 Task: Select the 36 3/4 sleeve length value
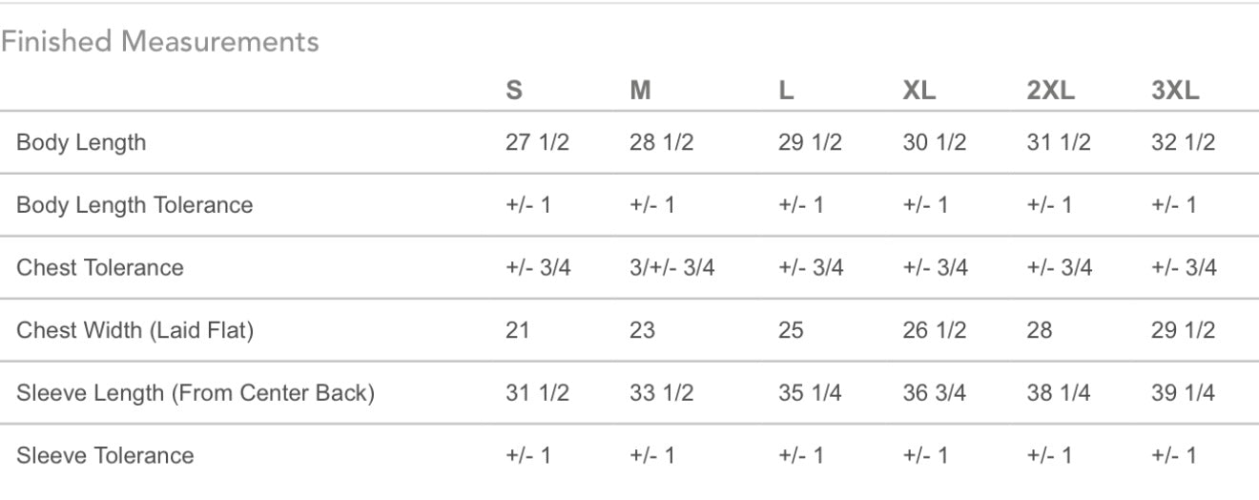[x=935, y=393]
